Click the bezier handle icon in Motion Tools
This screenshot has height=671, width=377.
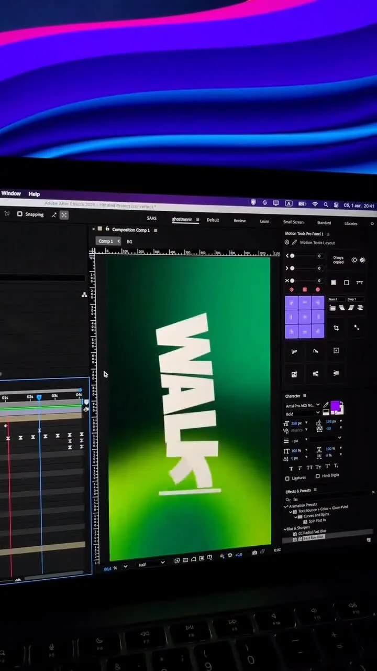point(359,282)
